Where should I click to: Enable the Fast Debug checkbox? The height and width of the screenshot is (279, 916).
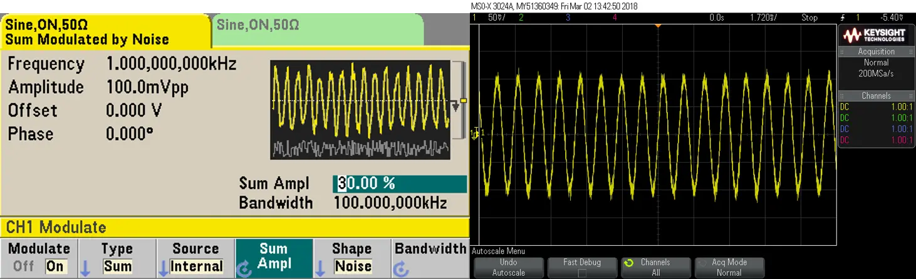click(581, 273)
